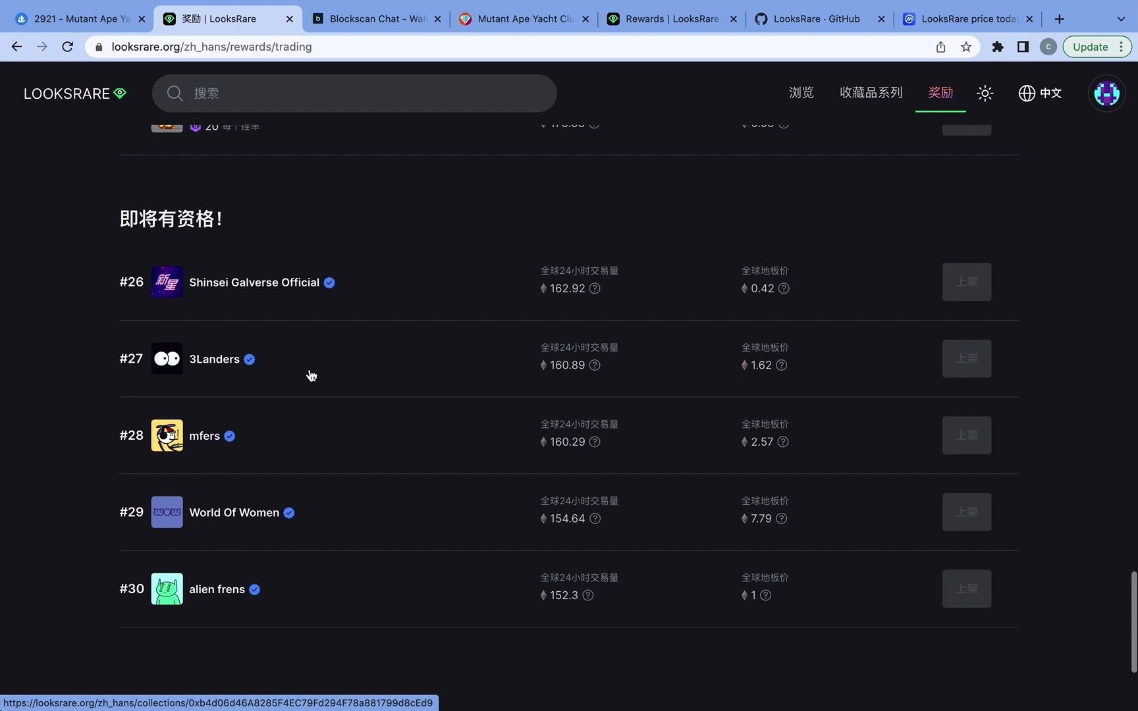The height and width of the screenshot is (711, 1138).
Task: Reload the page
Action: pos(67,47)
